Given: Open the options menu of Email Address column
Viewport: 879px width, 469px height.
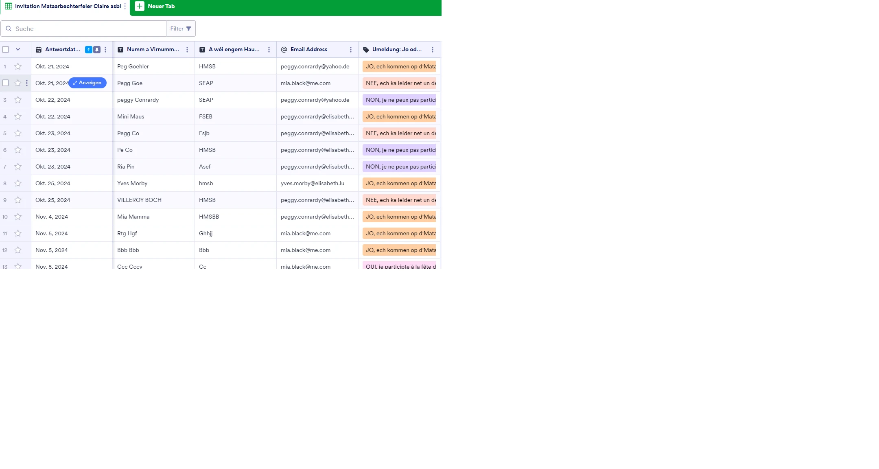Looking at the screenshot, I should click(351, 49).
